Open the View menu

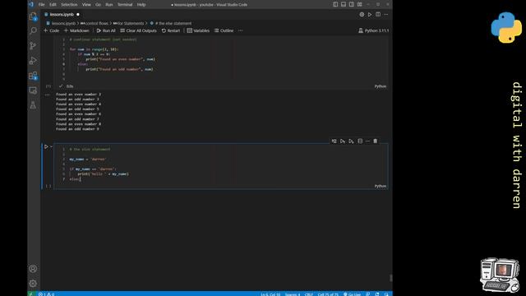pyautogui.click(x=86, y=5)
